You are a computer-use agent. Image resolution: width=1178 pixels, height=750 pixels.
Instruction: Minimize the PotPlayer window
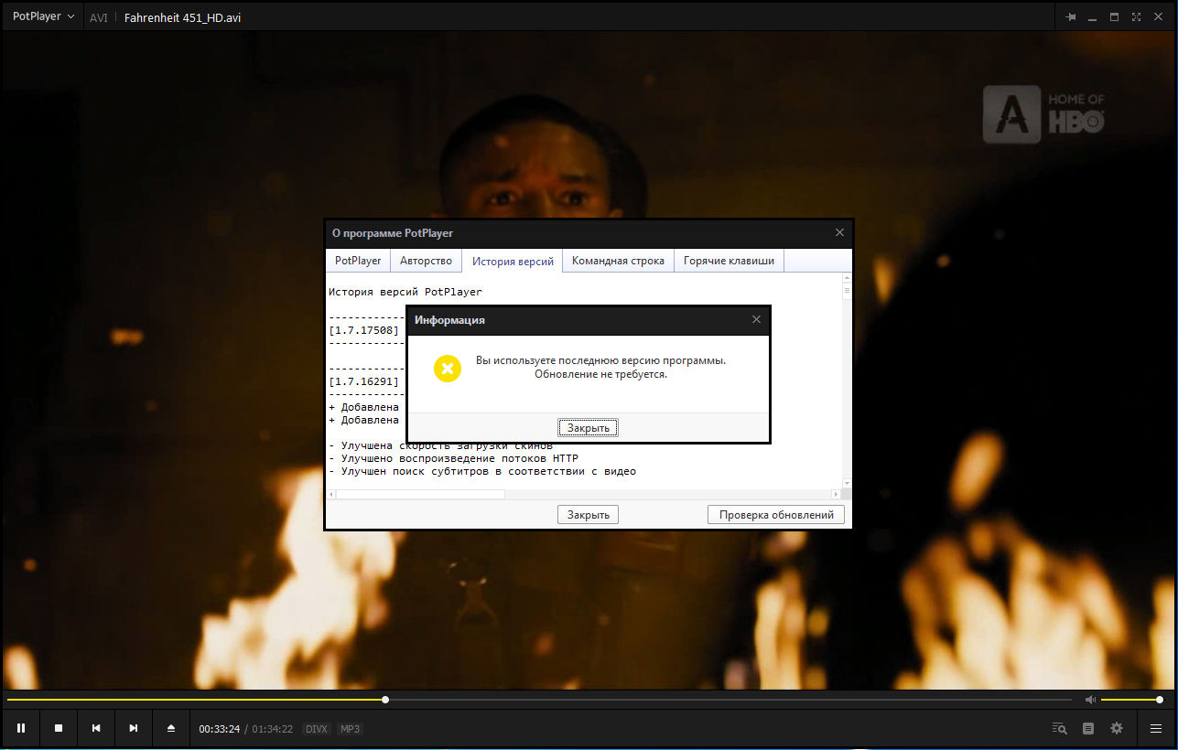tap(1093, 16)
